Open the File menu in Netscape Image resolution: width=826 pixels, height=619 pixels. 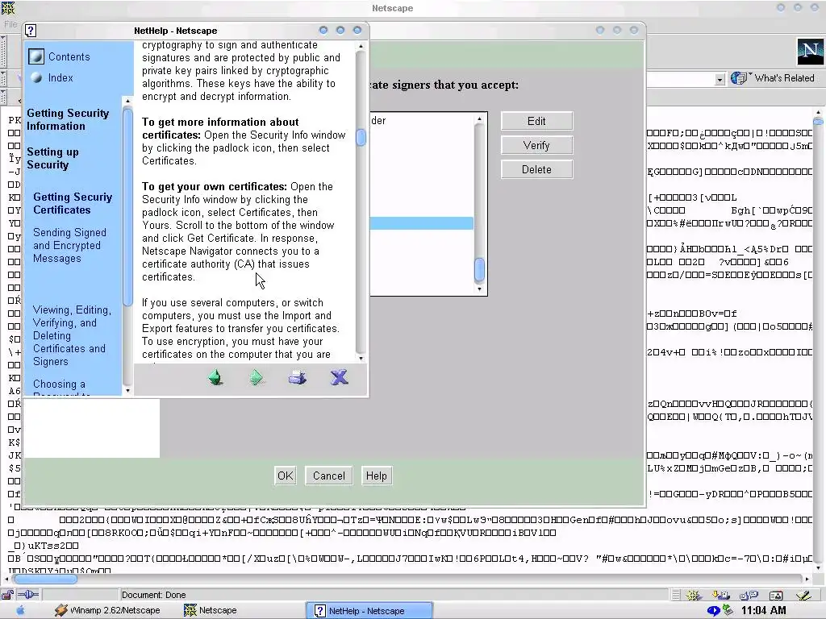10,24
